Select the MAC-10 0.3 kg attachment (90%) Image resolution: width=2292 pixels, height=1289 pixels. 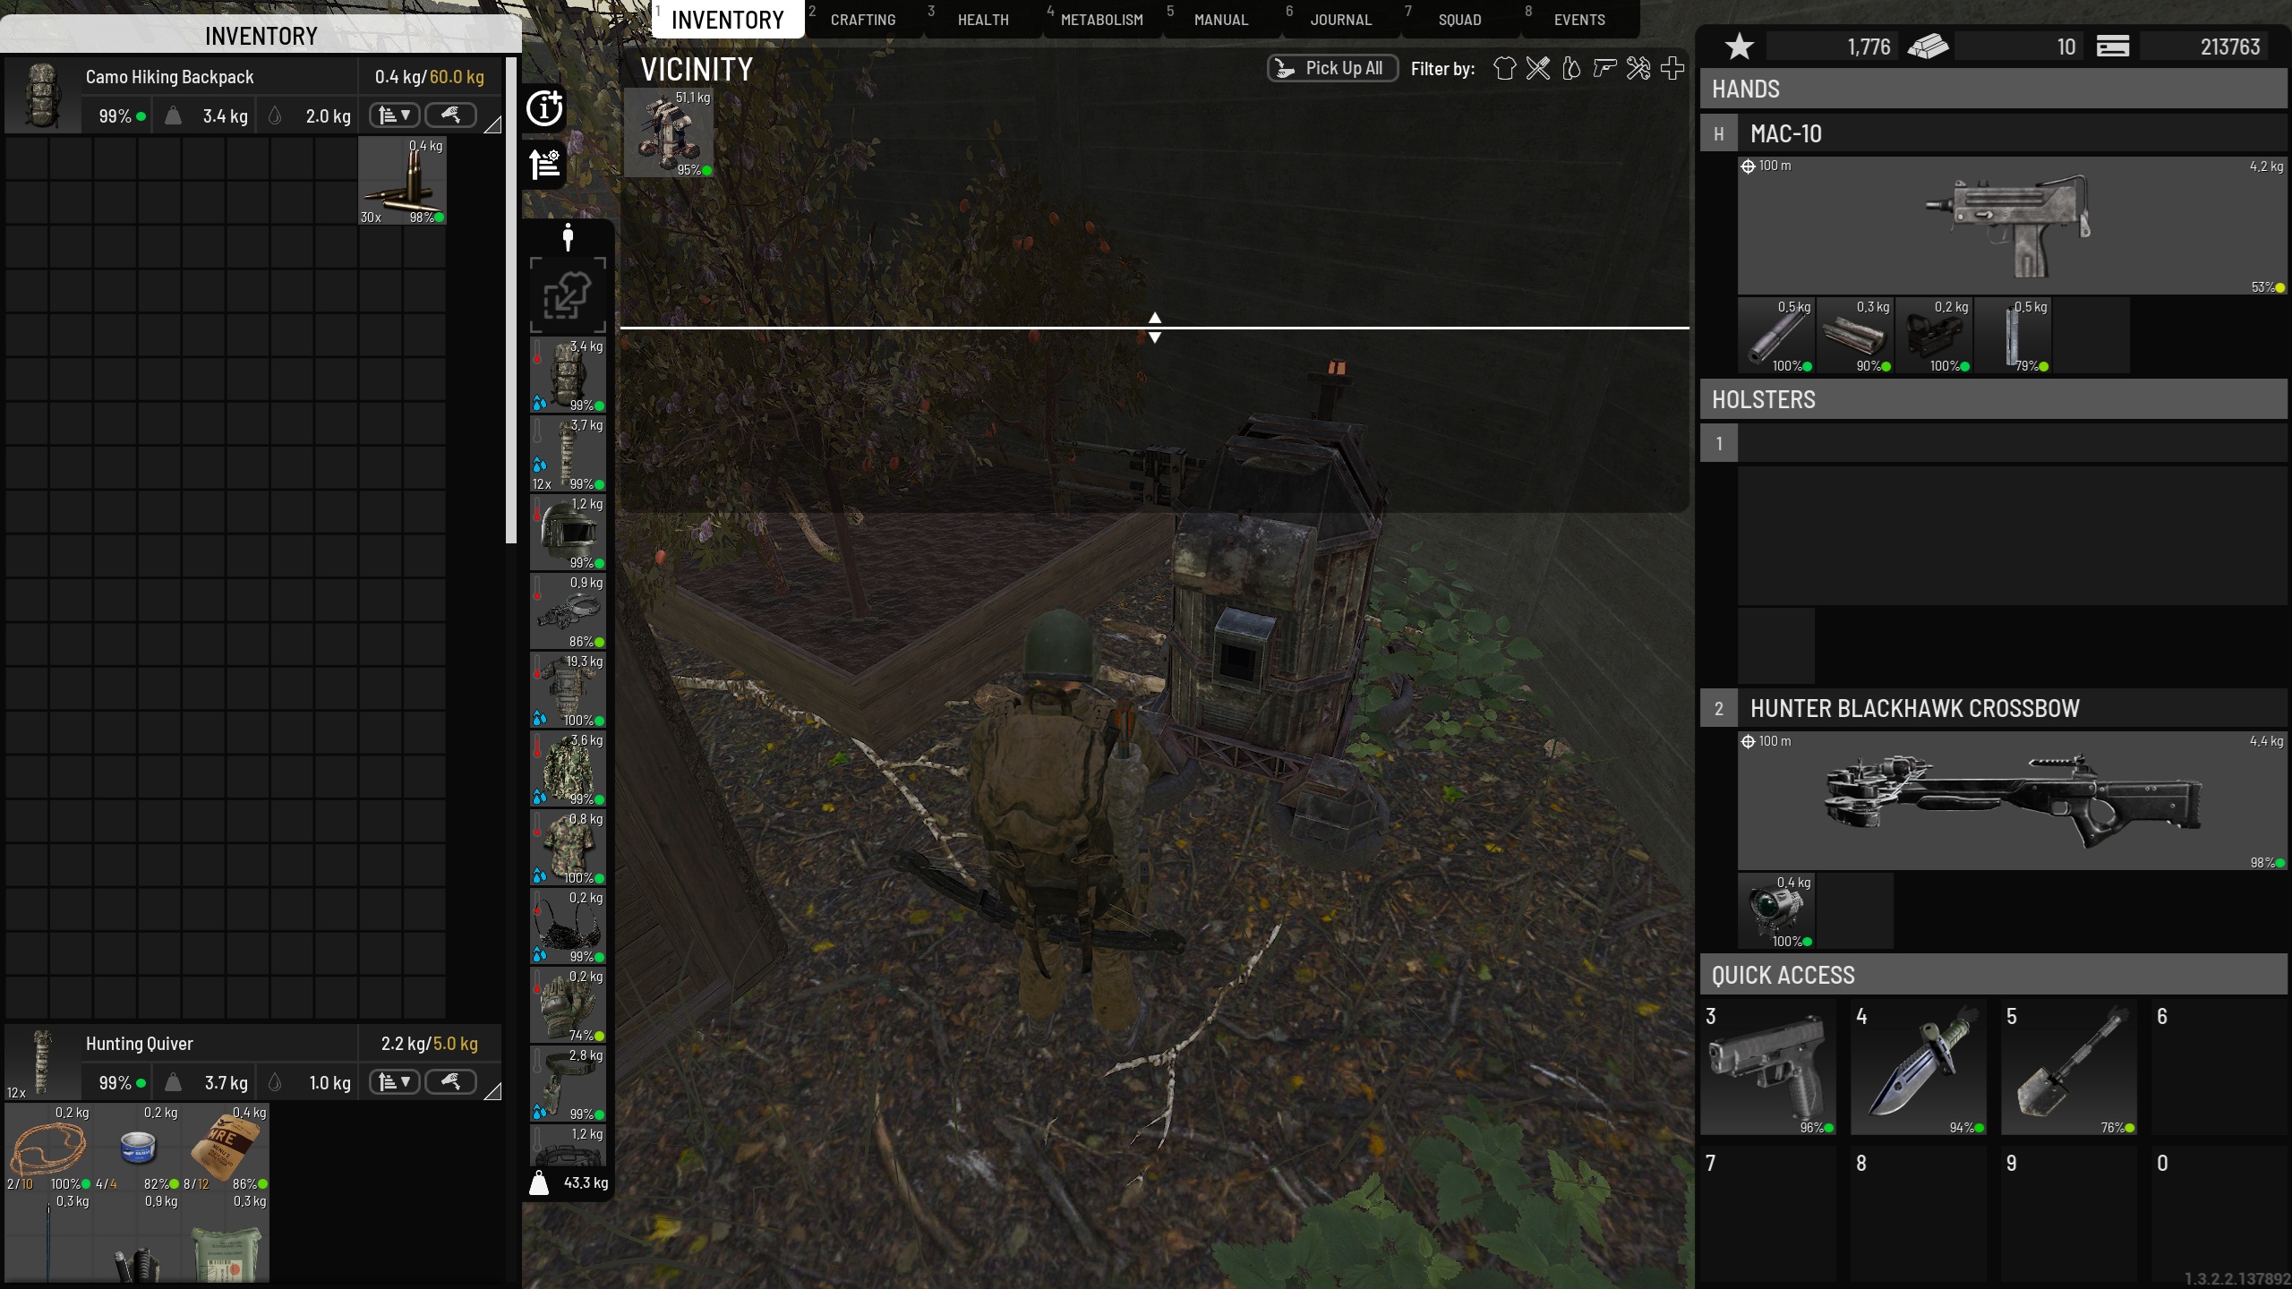(1855, 335)
